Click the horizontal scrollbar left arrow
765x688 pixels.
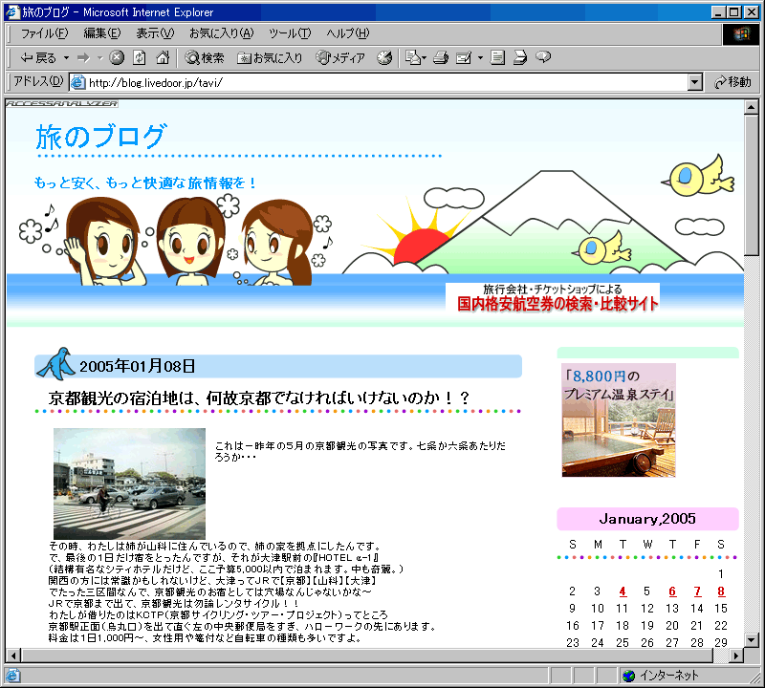click(13, 656)
